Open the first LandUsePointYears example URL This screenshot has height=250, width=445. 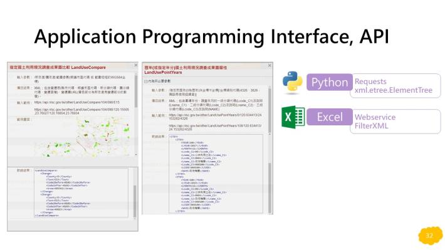[215, 117]
